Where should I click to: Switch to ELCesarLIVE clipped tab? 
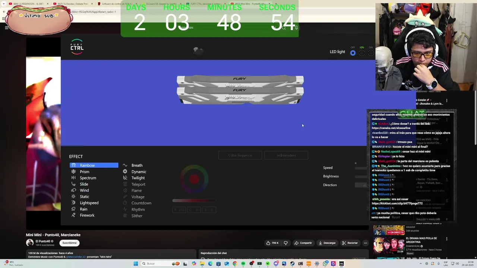[162, 4]
